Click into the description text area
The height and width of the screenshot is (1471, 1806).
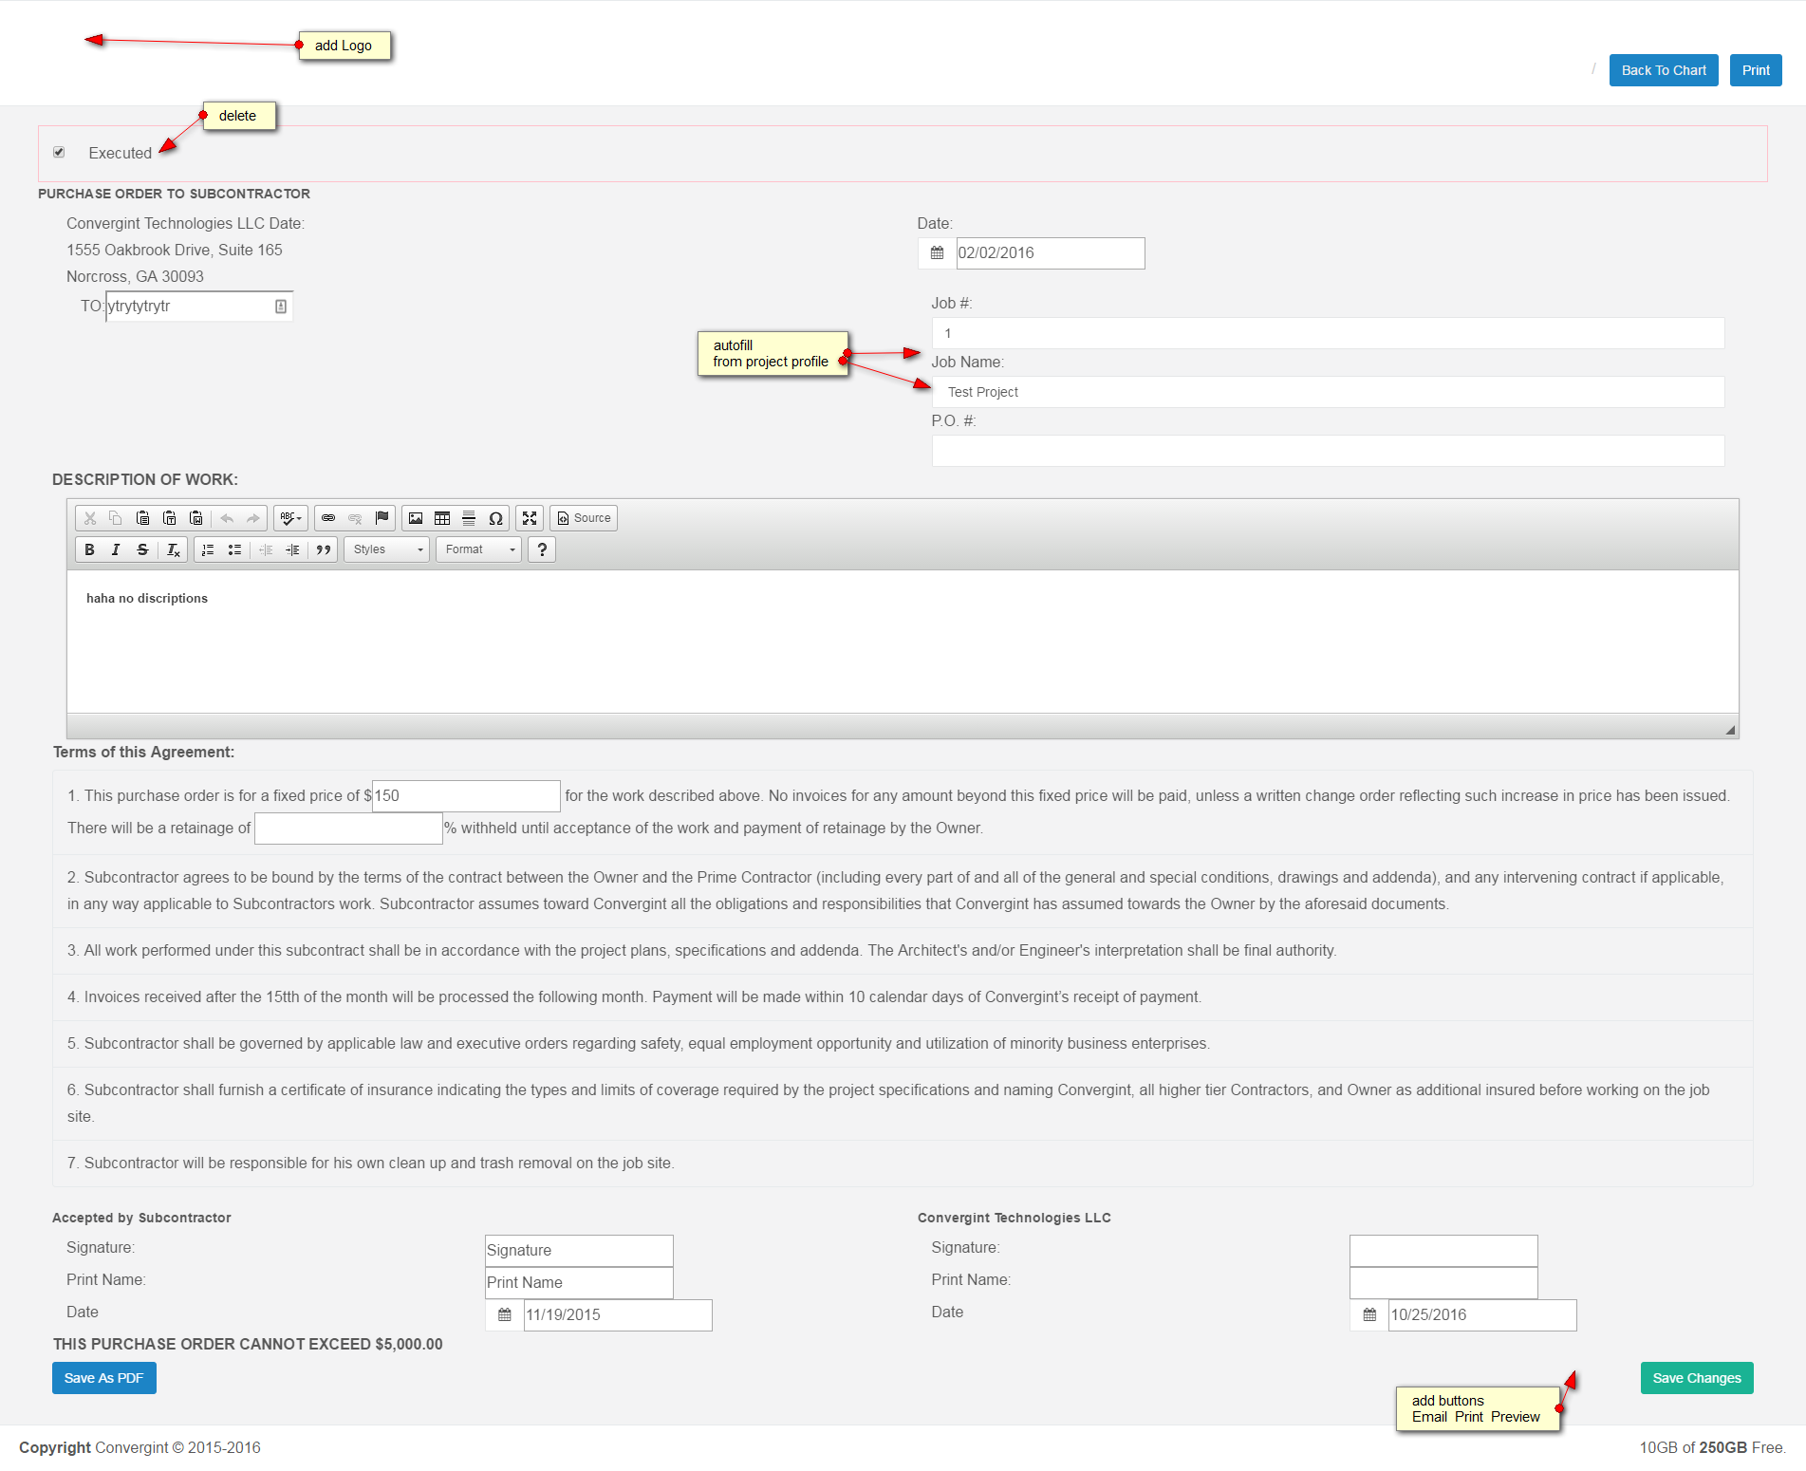pos(903,642)
